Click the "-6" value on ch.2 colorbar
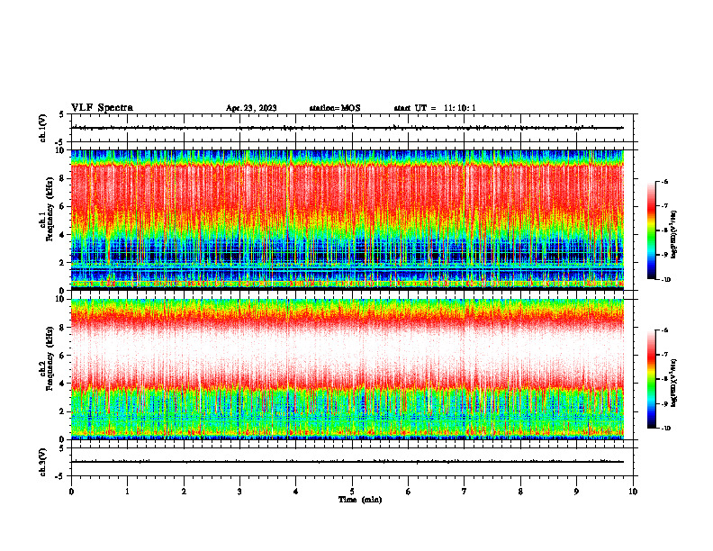Image resolution: width=713 pixels, height=551 pixels. tap(664, 330)
